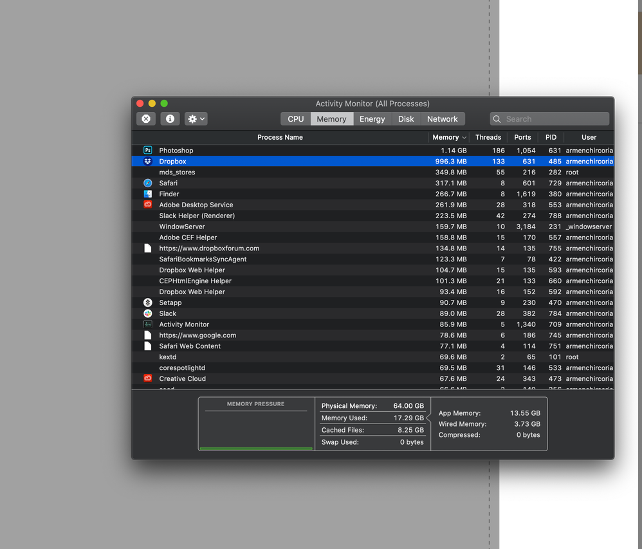This screenshot has width=642, height=549.
Task: Click the Creative Cloud icon
Action: click(x=148, y=378)
